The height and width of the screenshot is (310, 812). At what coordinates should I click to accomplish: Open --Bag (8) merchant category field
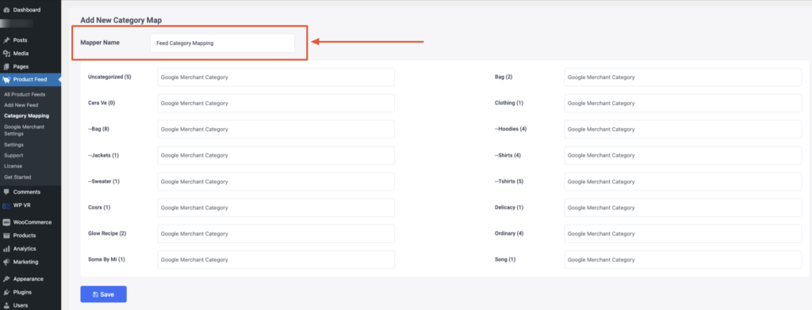tap(276, 129)
